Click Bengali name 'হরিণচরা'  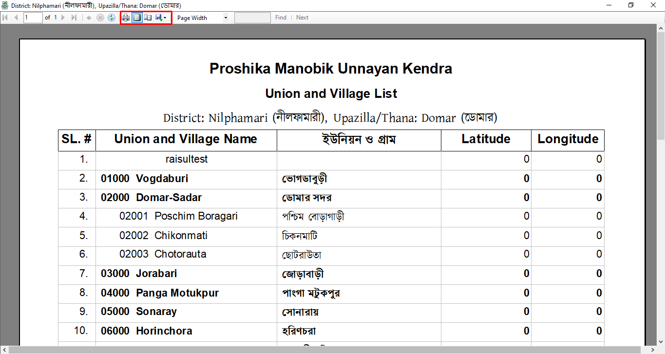coord(299,332)
